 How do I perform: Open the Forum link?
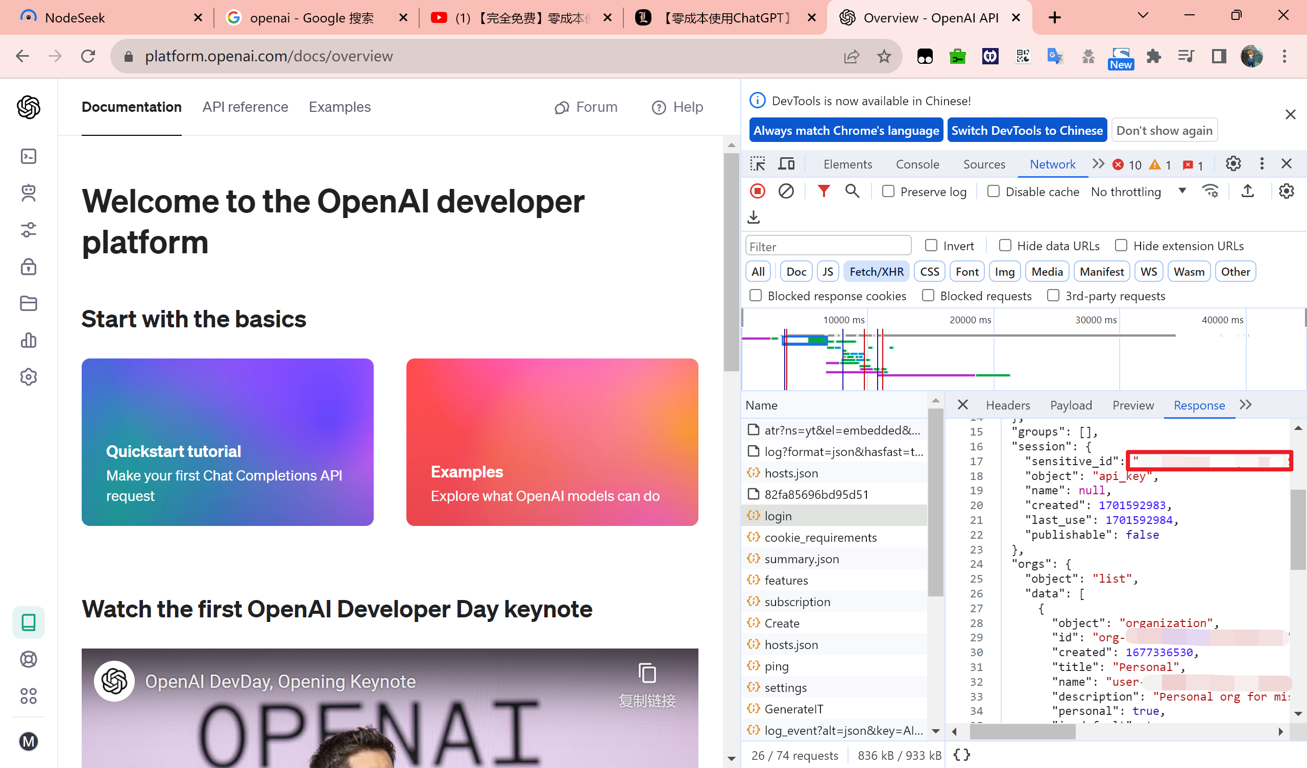tap(586, 107)
